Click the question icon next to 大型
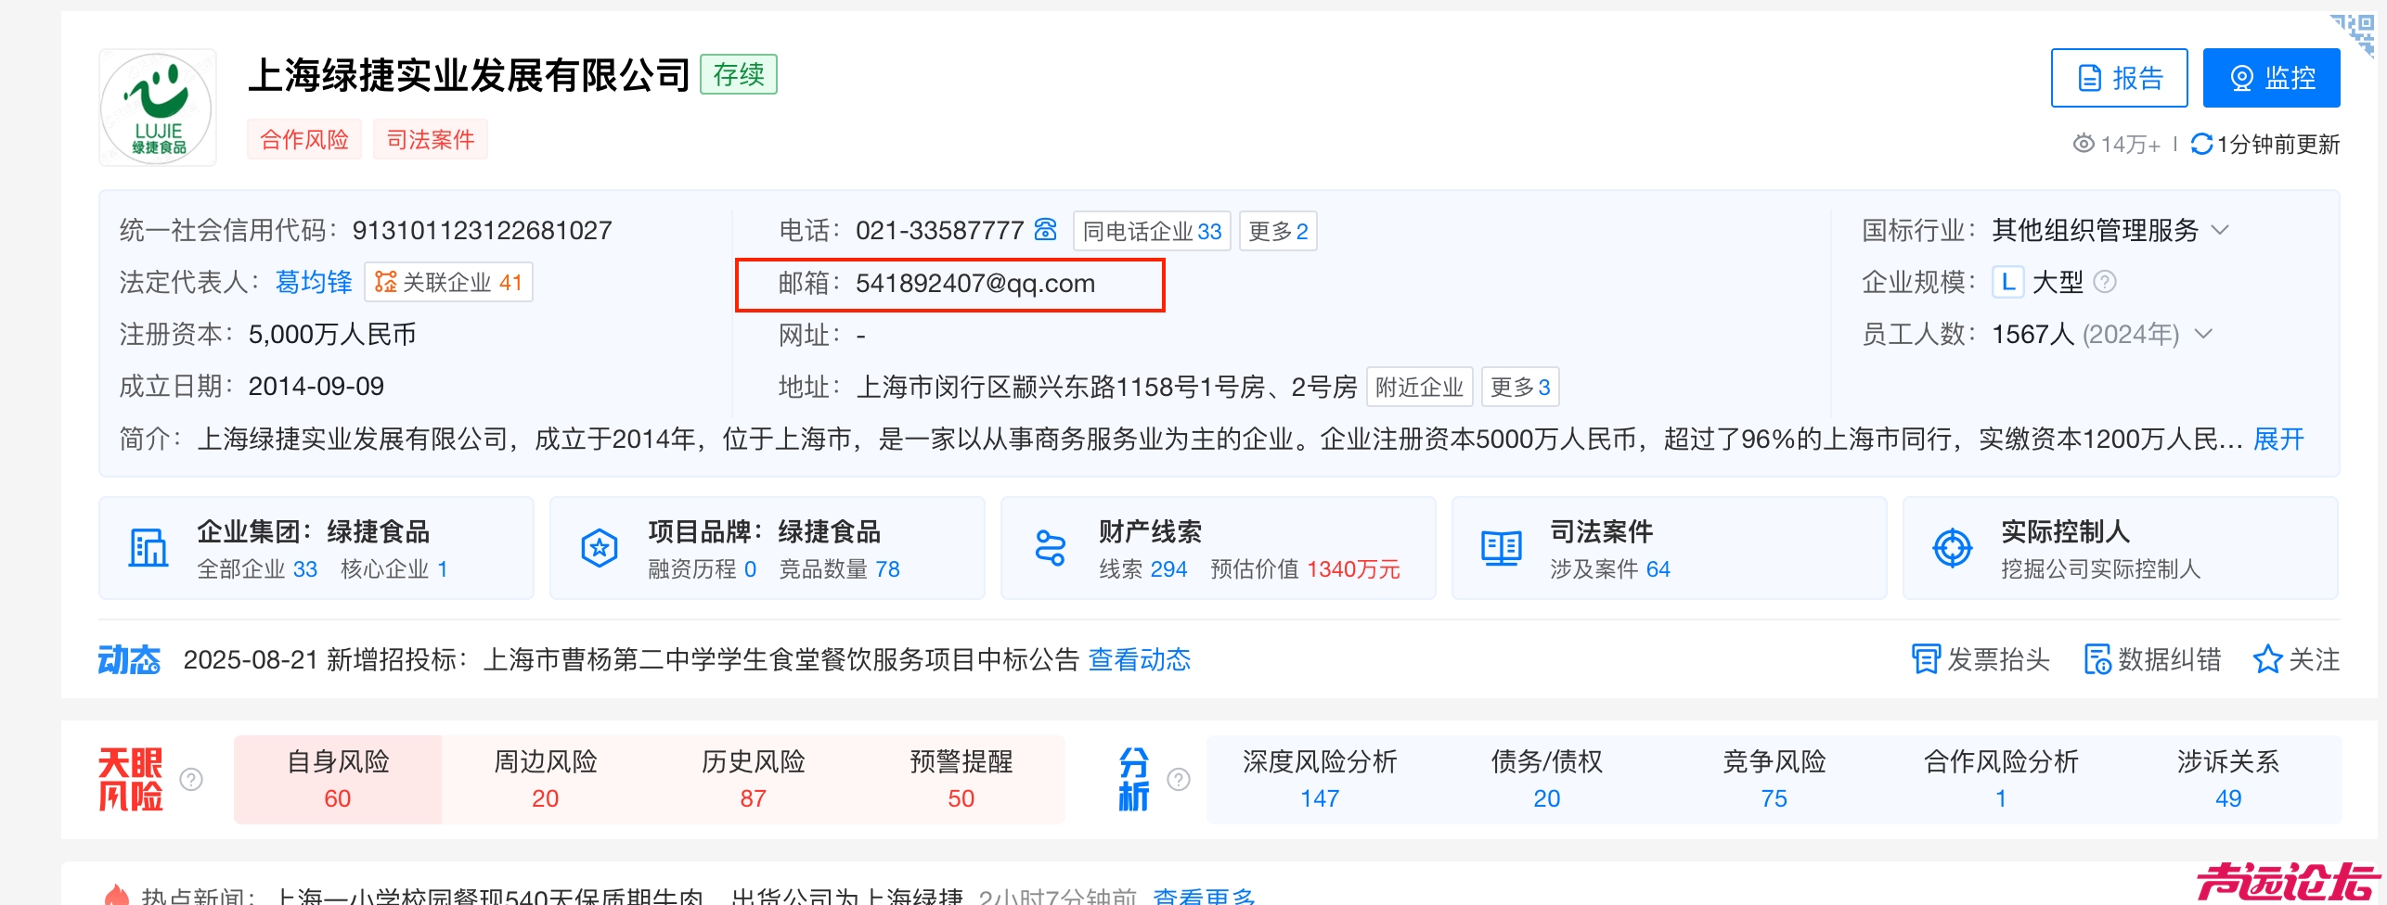This screenshot has height=905, width=2387. coord(2105,282)
